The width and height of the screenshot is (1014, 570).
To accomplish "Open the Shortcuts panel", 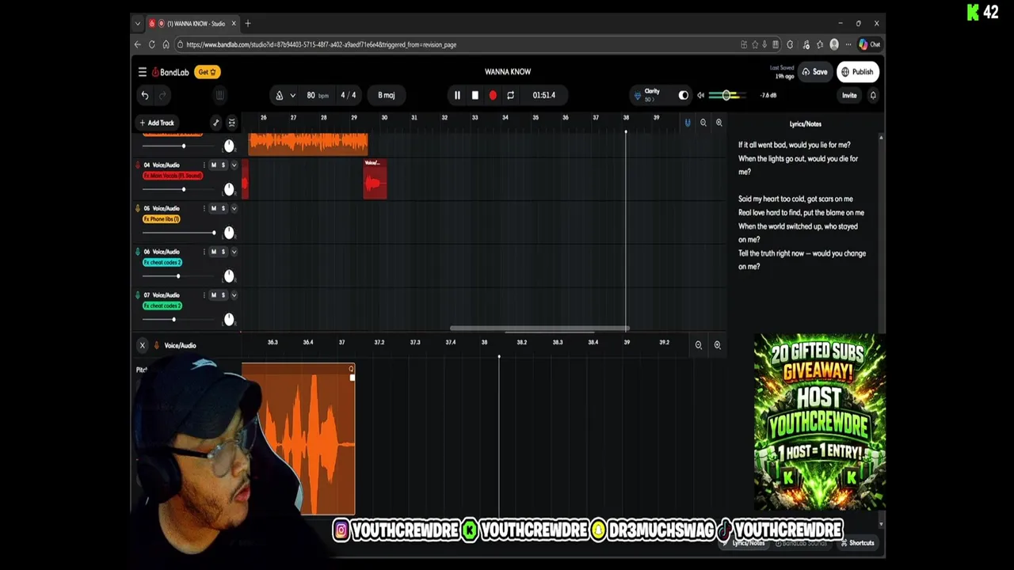I will point(857,543).
